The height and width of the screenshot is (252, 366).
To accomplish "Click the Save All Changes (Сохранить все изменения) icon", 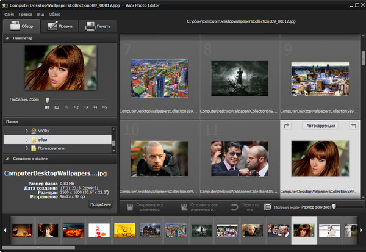I will (x=130, y=207).
